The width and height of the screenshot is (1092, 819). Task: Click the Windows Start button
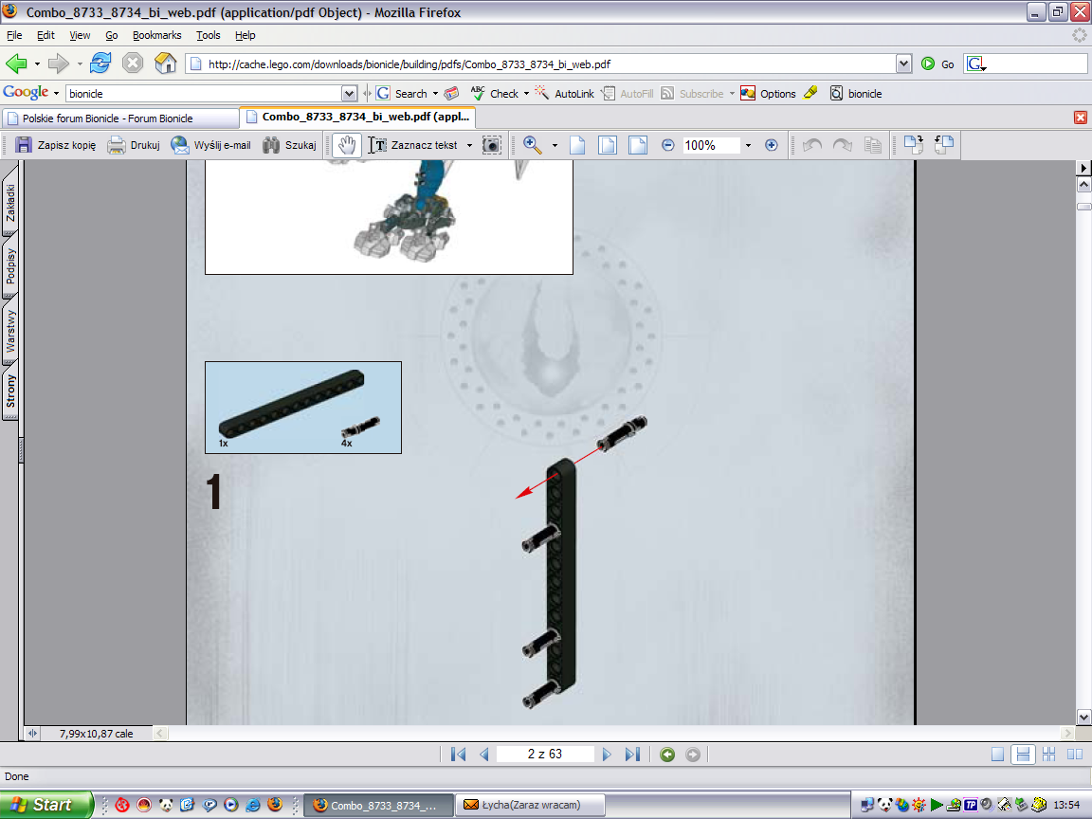[x=45, y=805]
